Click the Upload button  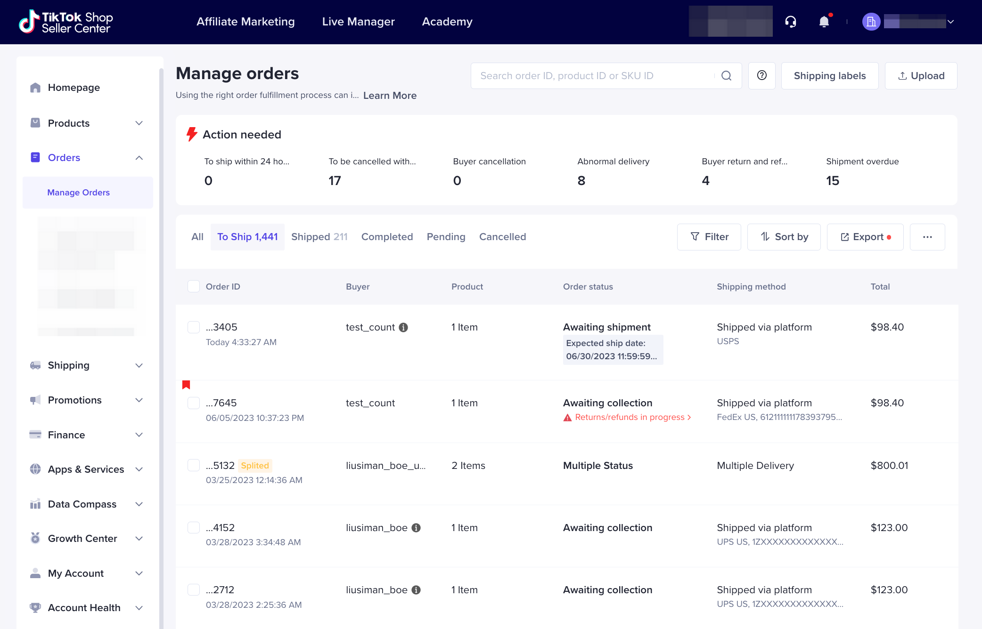point(921,76)
